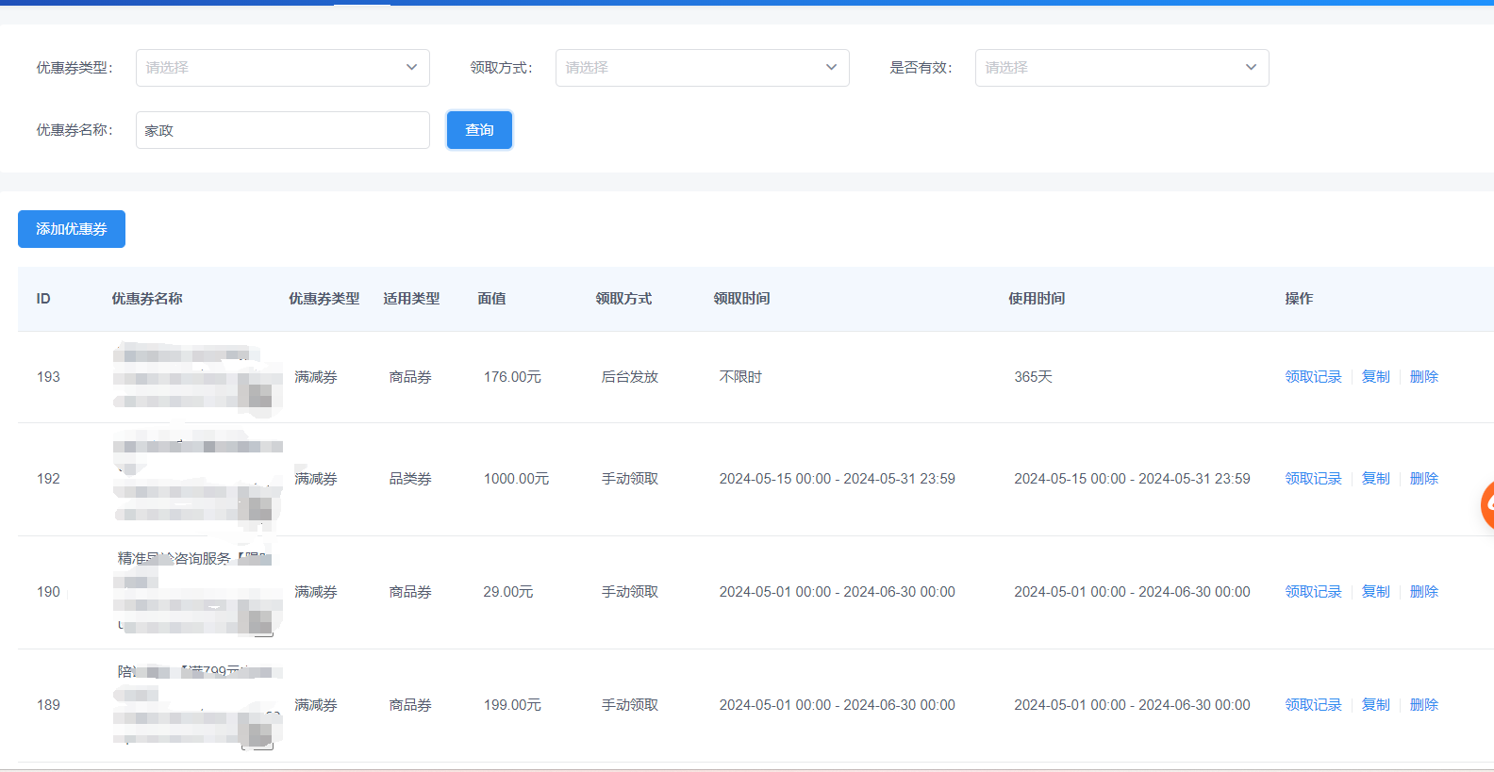This screenshot has width=1494, height=772.
Task: Click the 领取时间 column header
Action: point(741,299)
